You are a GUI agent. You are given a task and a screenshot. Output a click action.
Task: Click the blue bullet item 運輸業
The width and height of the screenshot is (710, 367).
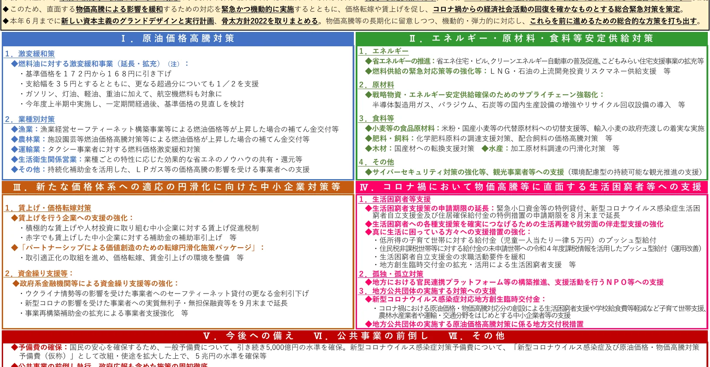(29, 149)
